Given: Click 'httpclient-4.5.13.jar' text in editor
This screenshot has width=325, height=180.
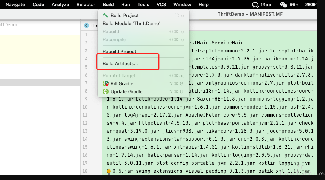Looking at the screenshot, I should tap(169, 123).
